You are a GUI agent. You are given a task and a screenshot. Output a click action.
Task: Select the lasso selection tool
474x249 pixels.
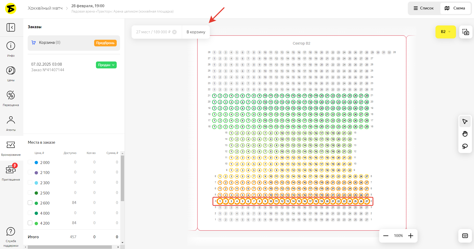465,146
